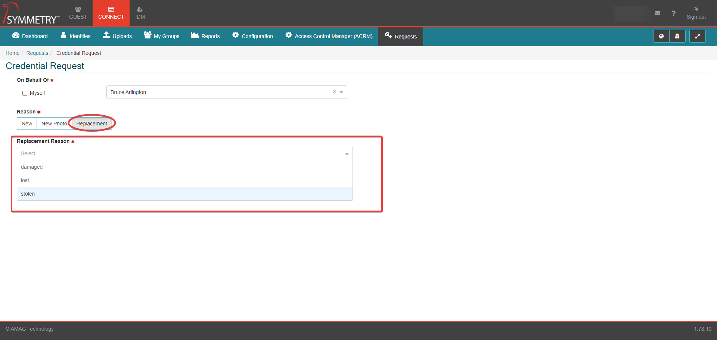717x340 pixels.
Task: Click the lock icon button
Action: 677,36
